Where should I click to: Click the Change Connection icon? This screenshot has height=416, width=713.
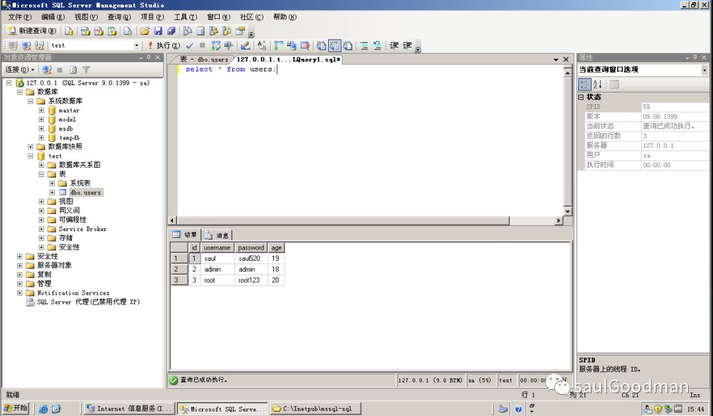pos(40,46)
